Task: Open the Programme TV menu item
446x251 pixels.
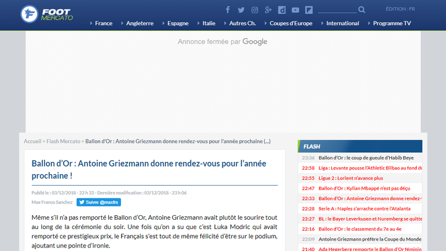Action: [x=392, y=23]
